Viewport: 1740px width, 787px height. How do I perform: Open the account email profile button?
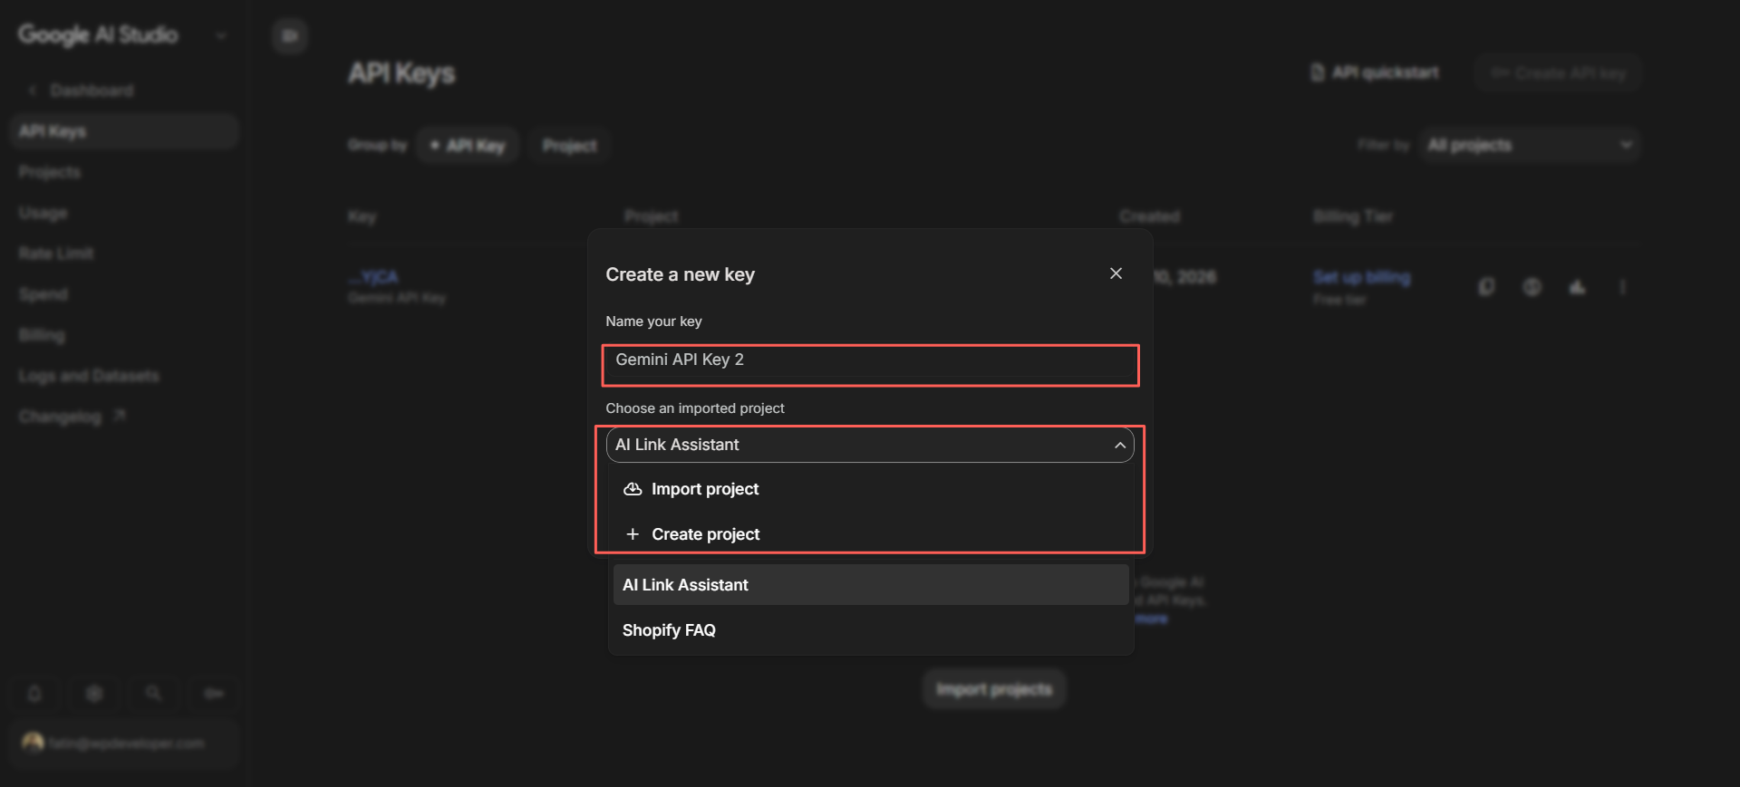tap(124, 744)
